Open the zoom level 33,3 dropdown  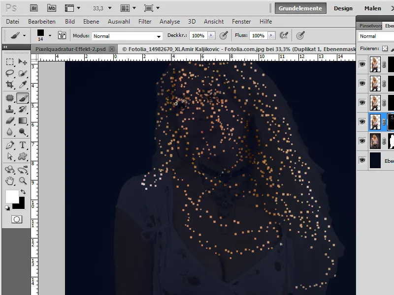coord(109,8)
